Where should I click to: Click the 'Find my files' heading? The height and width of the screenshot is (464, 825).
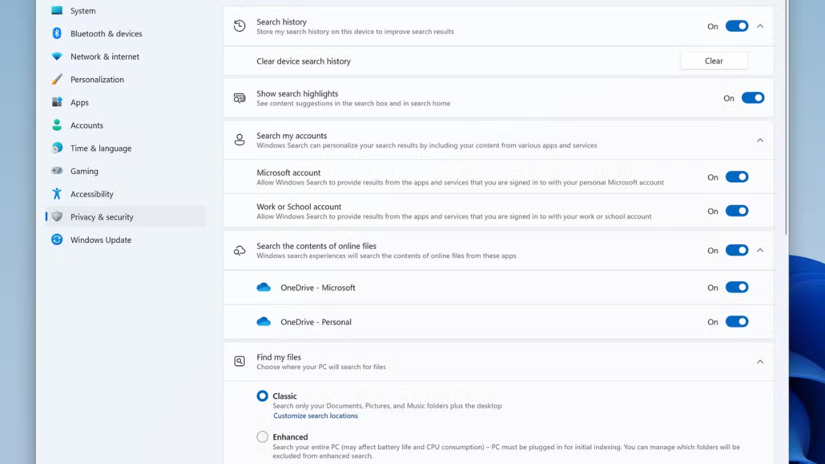click(278, 357)
